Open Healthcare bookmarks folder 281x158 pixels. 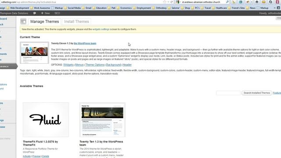(x=220, y=8)
